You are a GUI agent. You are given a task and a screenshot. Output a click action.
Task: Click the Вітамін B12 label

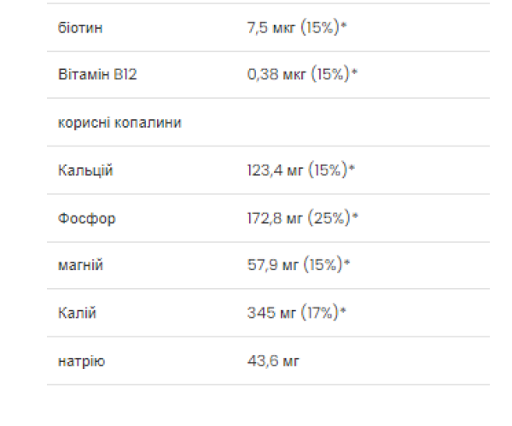[x=97, y=75]
